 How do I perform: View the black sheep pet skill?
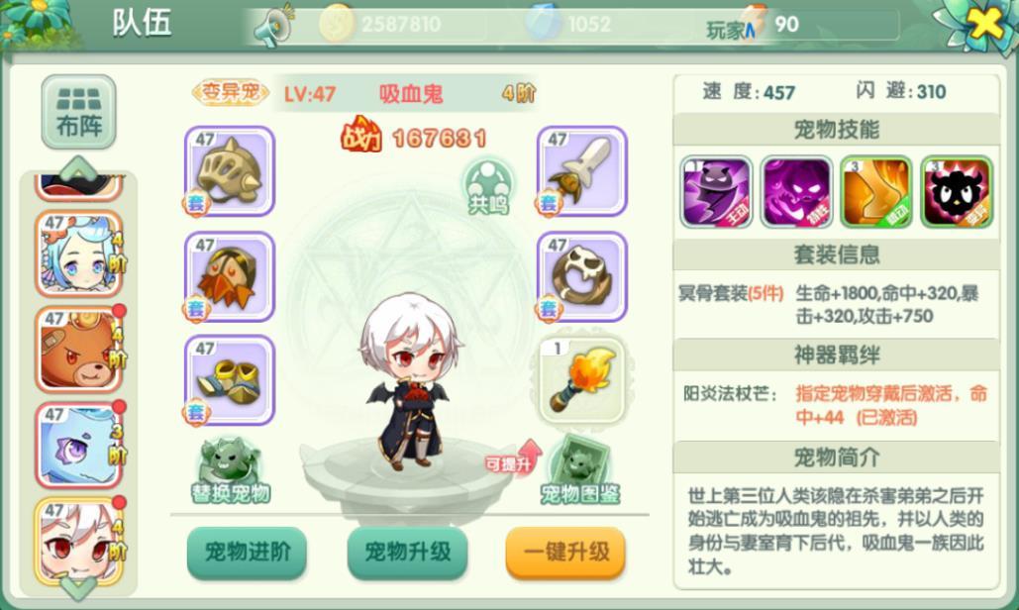click(x=957, y=192)
